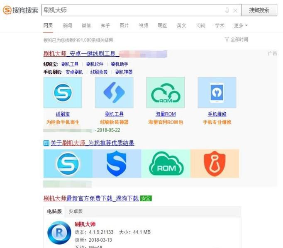Select the 电脑版 download tab
This screenshot has height=248, width=283.
[x=54, y=211]
